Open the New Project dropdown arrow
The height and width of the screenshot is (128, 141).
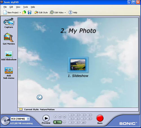(x=20, y=13)
